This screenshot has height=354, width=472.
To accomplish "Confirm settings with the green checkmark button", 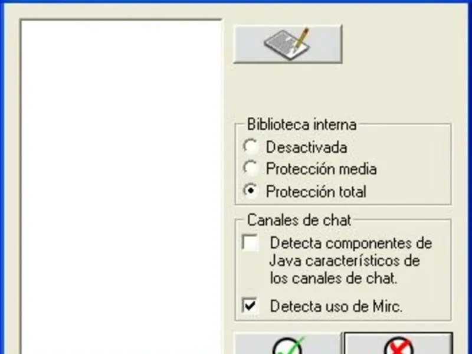I will point(288,344).
